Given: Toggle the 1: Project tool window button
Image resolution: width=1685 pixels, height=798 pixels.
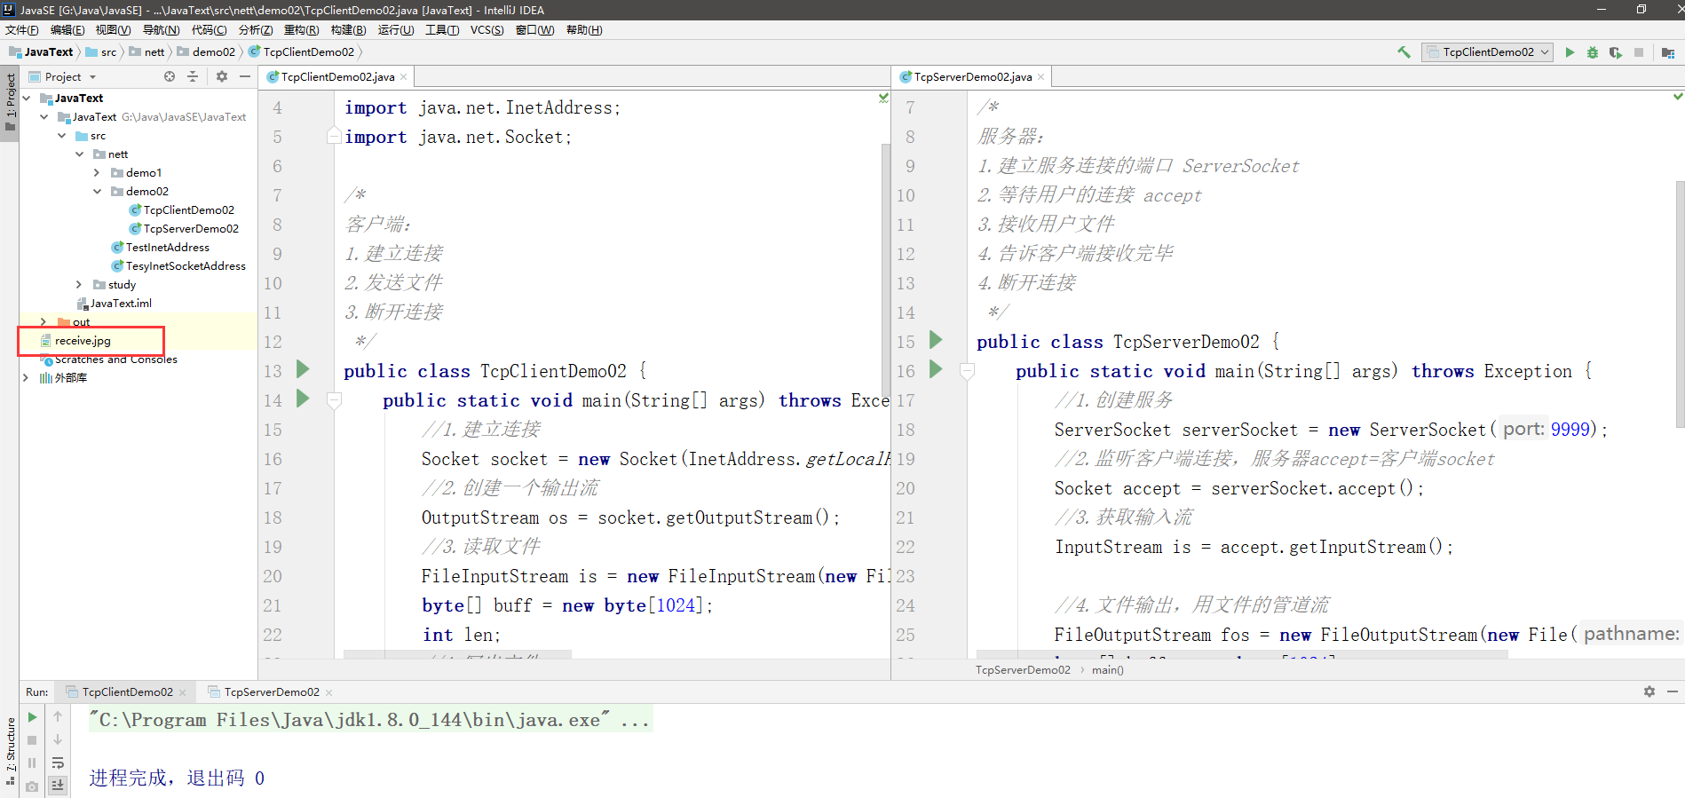Looking at the screenshot, I should point(10,101).
